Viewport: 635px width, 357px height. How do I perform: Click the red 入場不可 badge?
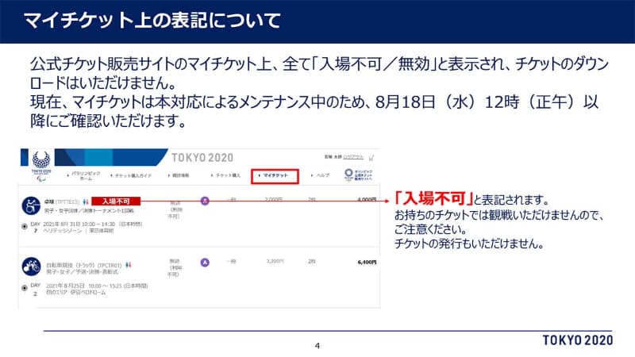click(x=116, y=202)
